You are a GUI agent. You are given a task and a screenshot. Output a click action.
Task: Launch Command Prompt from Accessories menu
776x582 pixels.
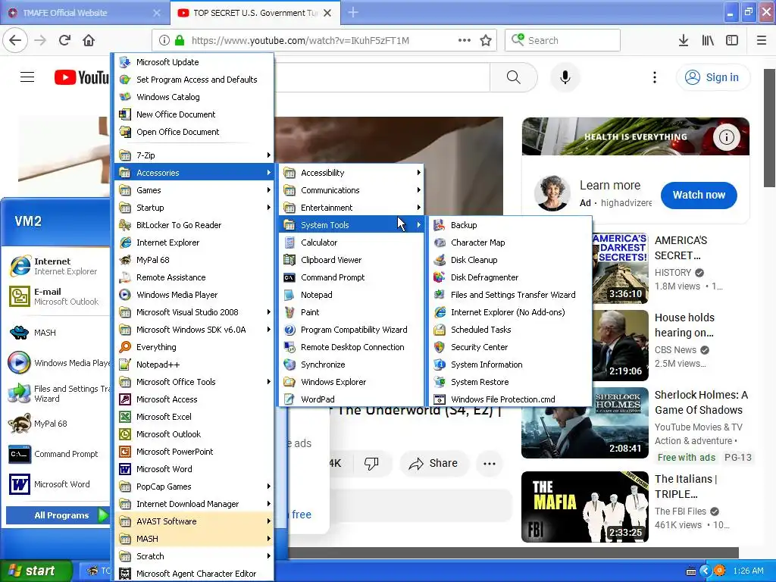pyautogui.click(x=352, y=277)
